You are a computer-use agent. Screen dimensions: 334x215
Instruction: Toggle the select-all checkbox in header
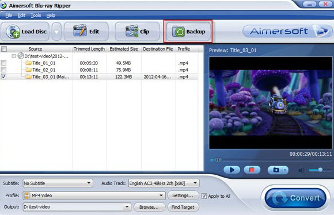tap(4, 49)
